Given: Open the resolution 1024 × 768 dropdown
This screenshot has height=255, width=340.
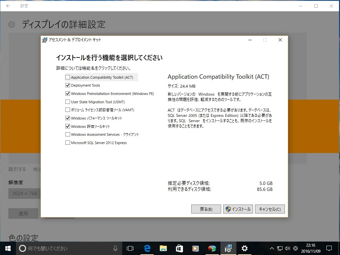Looking at the screenshot, I should [25, 194].
